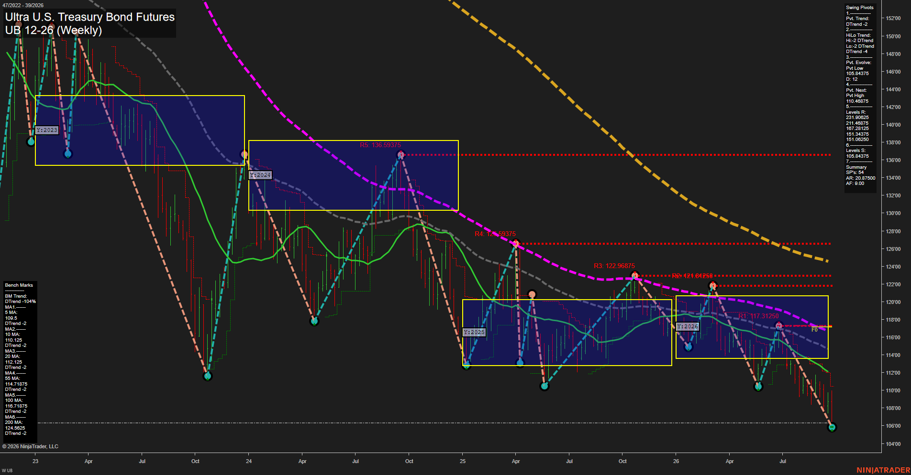Click the HiLo Trend: label
Viewport: 911px width, 475px height.
pyautogui.click(x=858, y=35)
